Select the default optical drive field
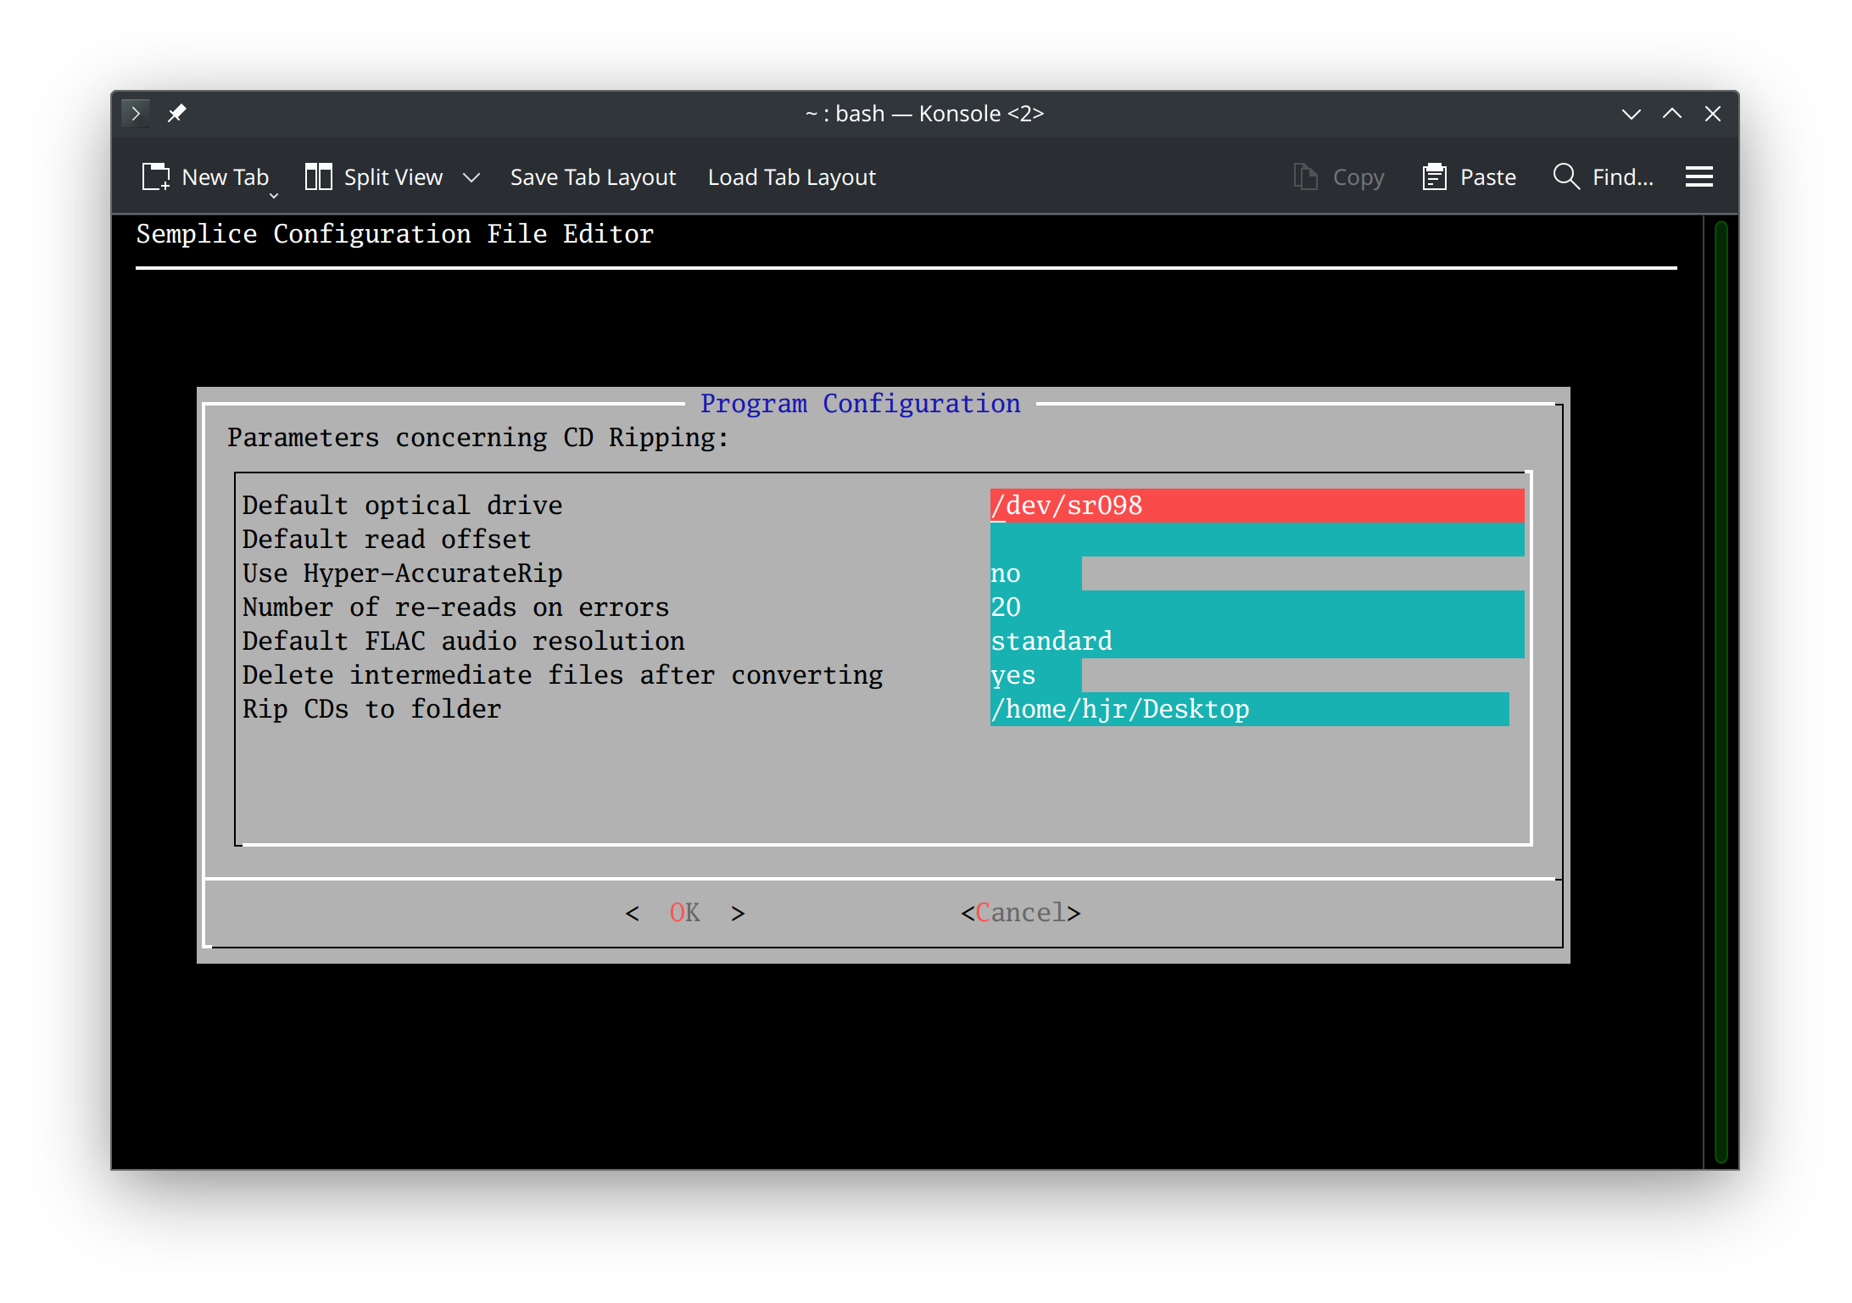Viewport: 1852px width, 1303px height. tap(1256, 506)
